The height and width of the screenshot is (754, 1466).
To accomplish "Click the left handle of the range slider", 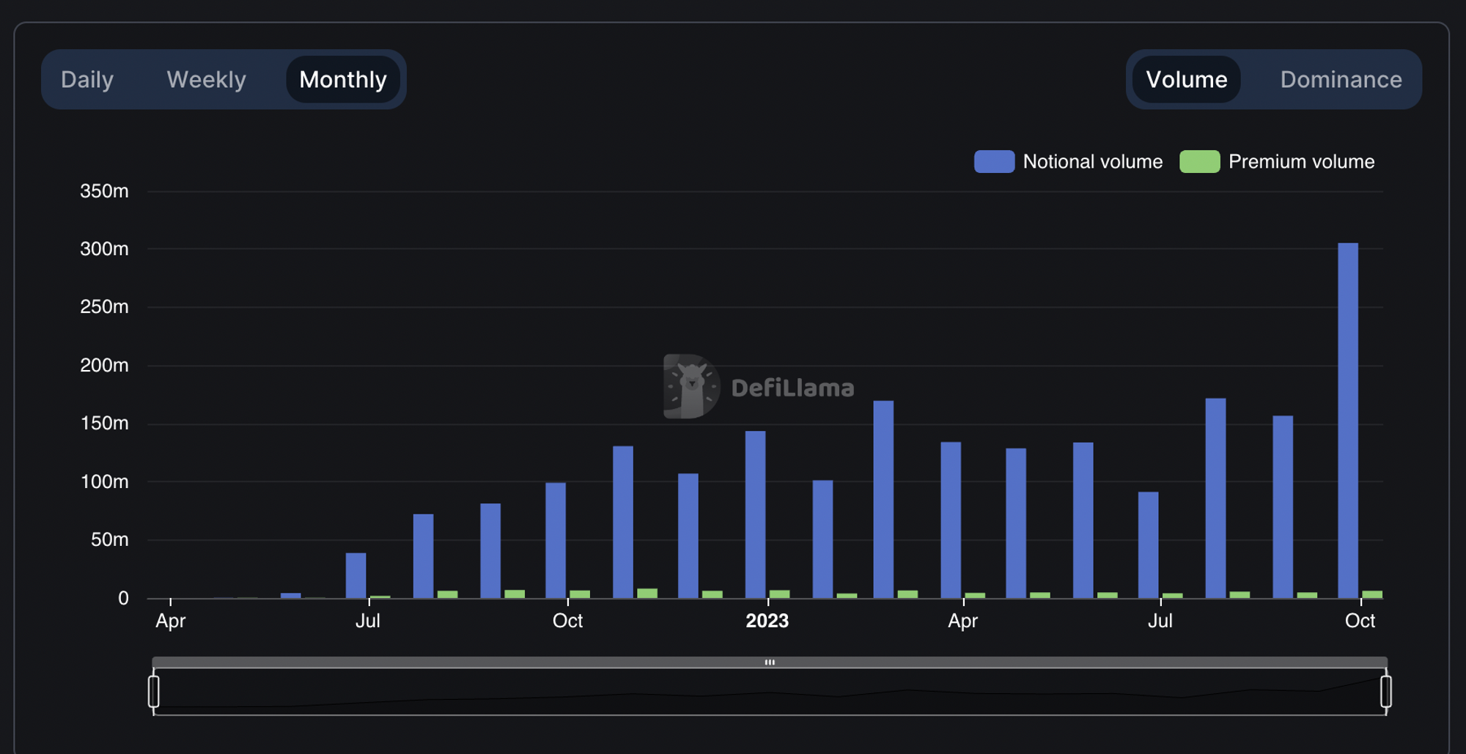I will coord(154,691).
